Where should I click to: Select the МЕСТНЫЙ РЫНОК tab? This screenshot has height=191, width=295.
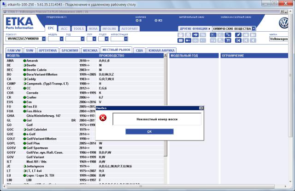117,50
